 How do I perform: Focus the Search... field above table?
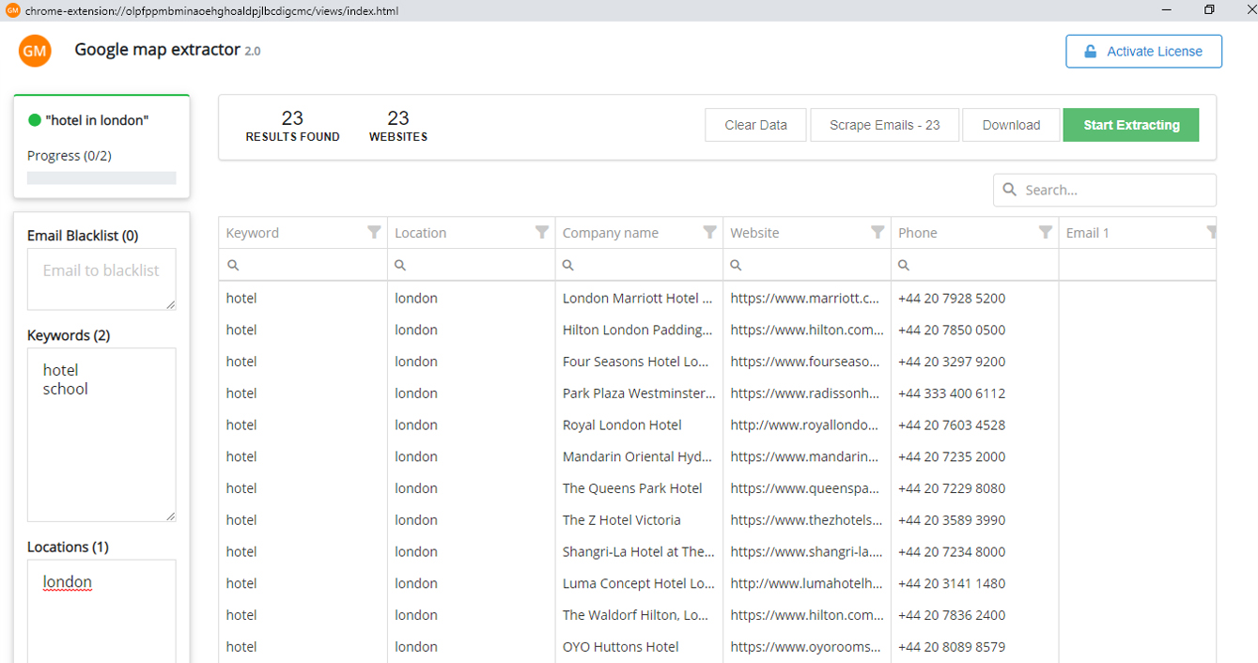pos(1105,190)
